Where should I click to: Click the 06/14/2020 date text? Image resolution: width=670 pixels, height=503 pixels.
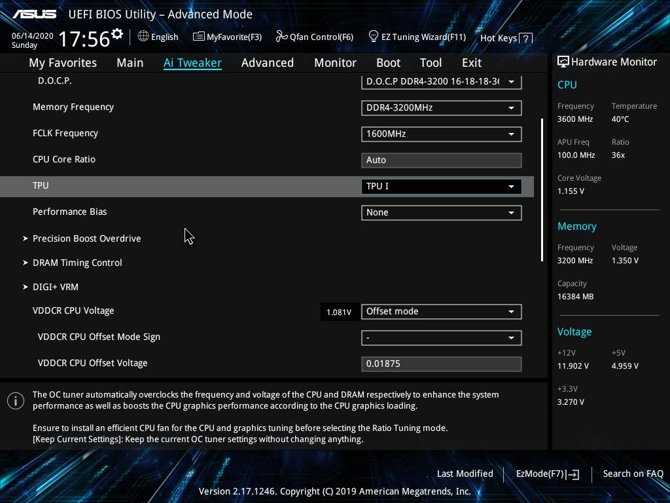[x=32, y=36]
